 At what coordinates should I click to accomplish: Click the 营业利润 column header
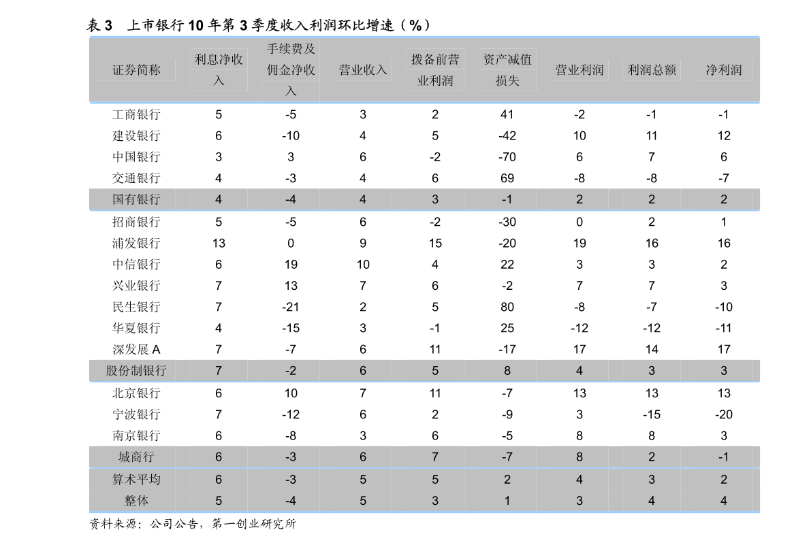pyautogui.click(x=579, y=69)
